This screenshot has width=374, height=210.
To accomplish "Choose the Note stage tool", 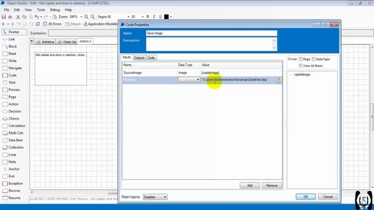I will 9,162.
